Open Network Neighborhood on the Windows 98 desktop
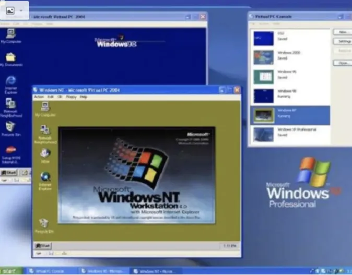Image resolution: width=352 pixels, height=275 pixels. click(11, 108)
